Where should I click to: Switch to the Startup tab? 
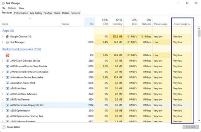pyautogui.click(x=48, y=13)
